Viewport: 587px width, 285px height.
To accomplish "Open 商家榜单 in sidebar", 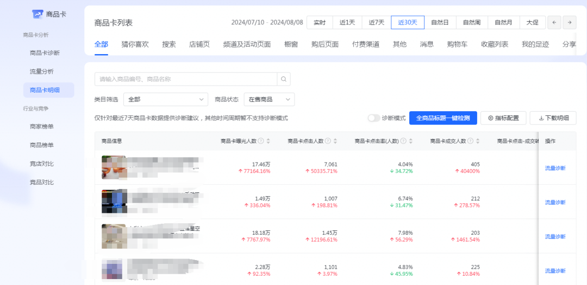I will point(41,126).
